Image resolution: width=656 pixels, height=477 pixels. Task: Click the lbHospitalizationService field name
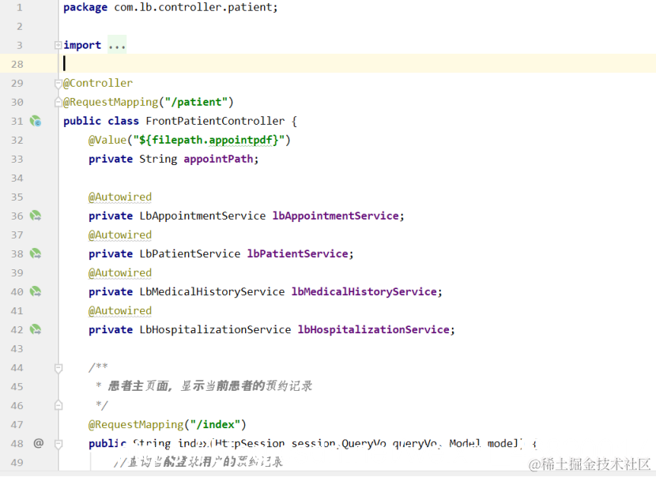click(374, 329)
